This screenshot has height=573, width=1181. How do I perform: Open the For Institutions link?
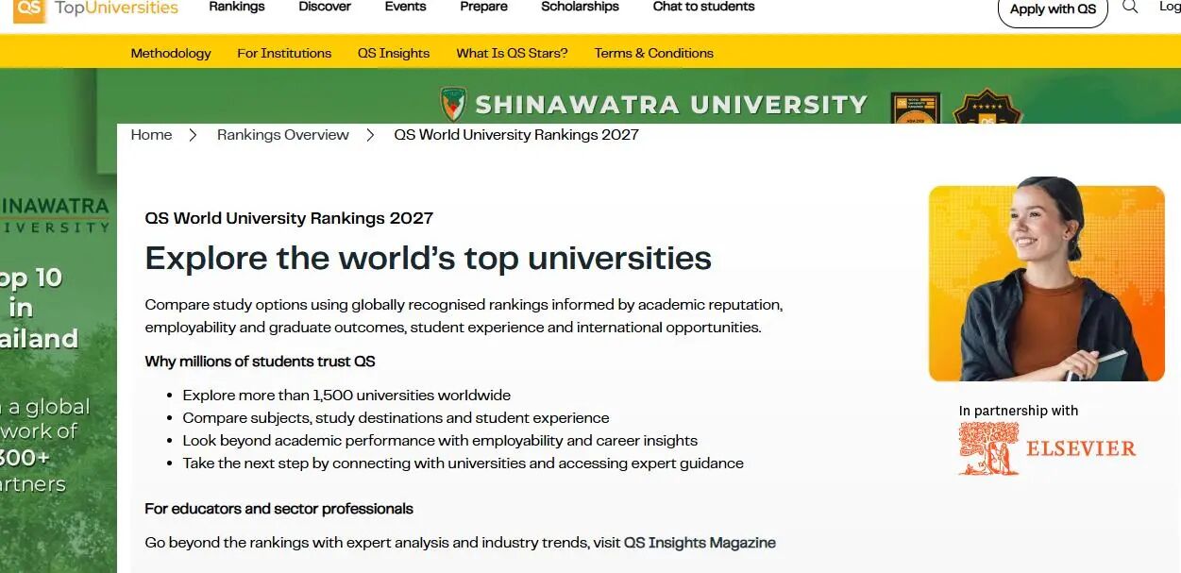(284, 53)
